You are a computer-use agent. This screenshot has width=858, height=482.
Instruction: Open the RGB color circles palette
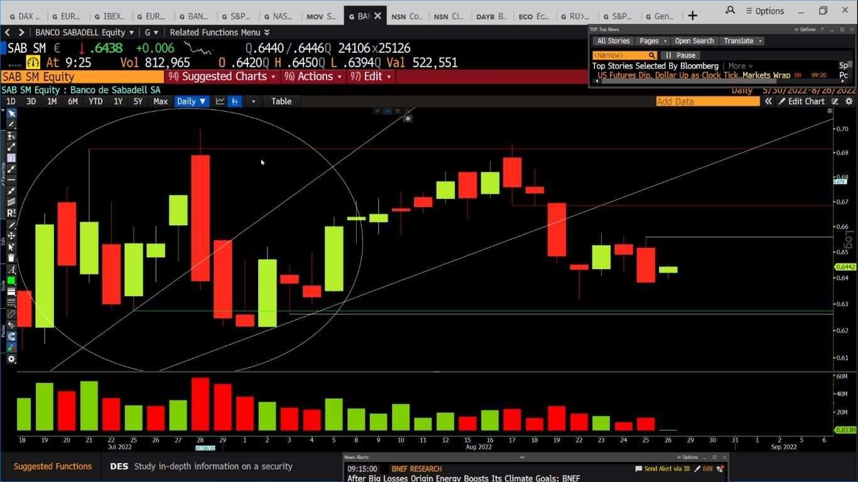point(11,348)
